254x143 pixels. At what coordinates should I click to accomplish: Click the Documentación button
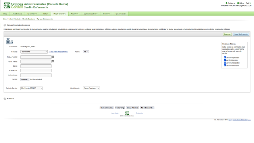pyautogui.click(x=107, y=108)
